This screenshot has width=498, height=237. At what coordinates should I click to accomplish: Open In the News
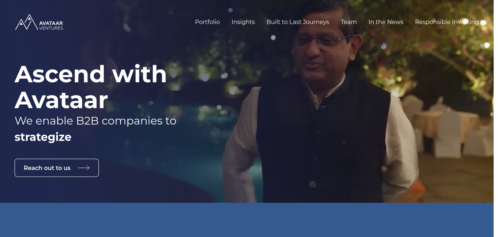386,22
